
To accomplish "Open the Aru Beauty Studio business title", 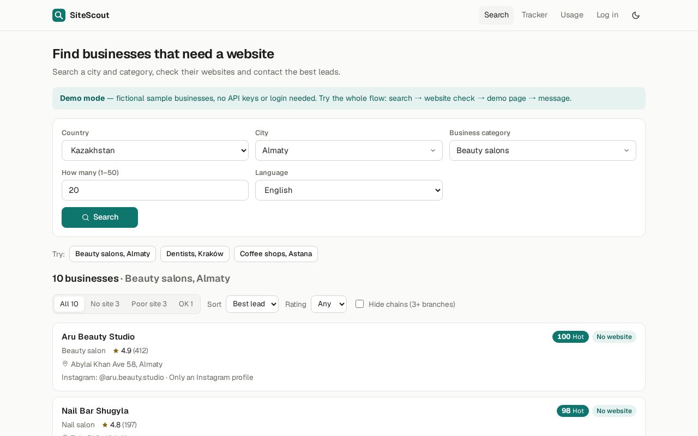I will click(98, 337).
